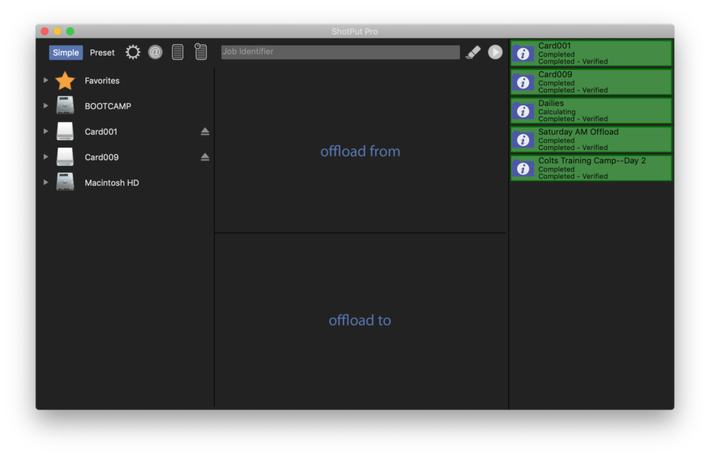Click the info icon on the Card001 job
This screenshot has height=457, width=710.
click(523, 53)
